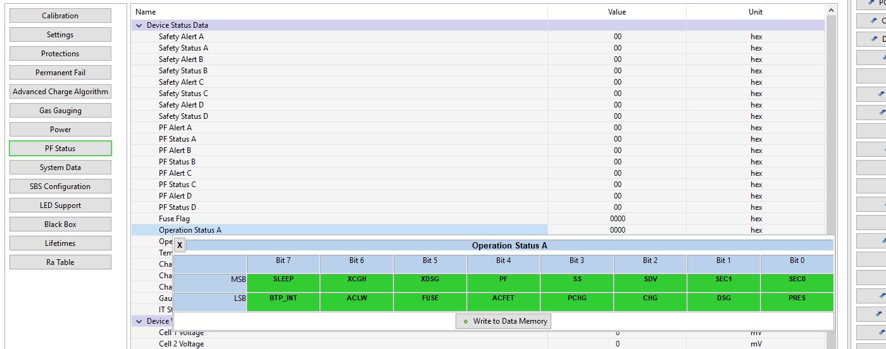Collapse the Device section below the bit panel

click(x=139, y=321)
